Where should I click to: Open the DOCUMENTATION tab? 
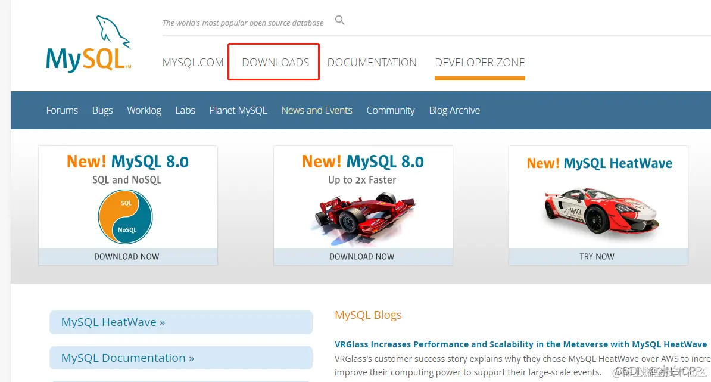pyautogui.click(x=372, y=62)
